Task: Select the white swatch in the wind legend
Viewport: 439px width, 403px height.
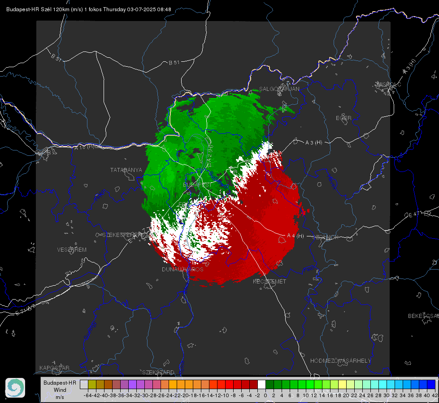Action: click(261, 385)
